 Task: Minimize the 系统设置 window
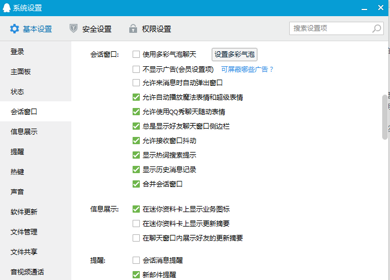(x=364, y=9)
